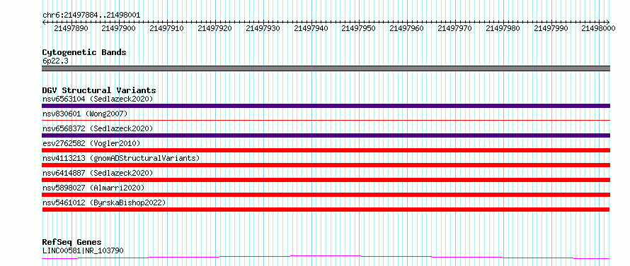
Task: Click the purple bar for nsv6563104
Action: point(326,106)
